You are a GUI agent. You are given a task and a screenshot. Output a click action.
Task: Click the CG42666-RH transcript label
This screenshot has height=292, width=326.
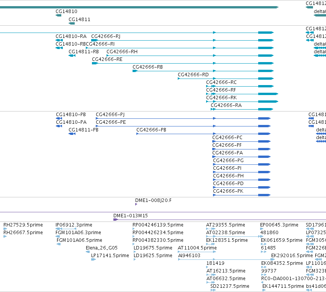pos(122,52)
